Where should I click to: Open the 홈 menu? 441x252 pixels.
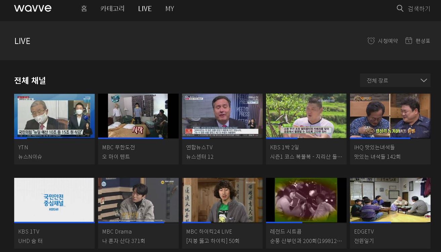[84, 9]
